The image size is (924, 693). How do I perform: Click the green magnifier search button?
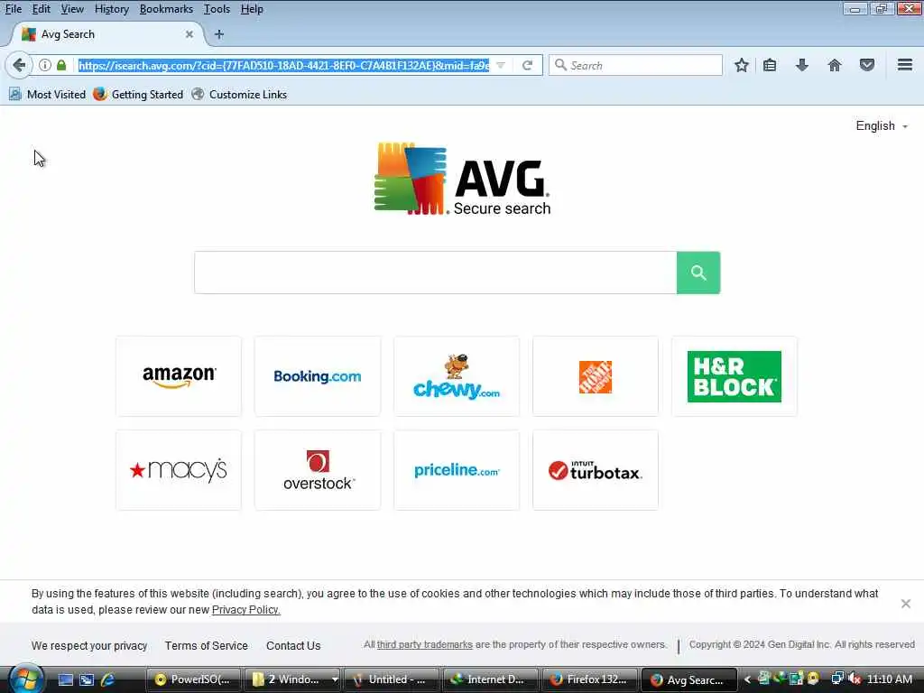698,273
